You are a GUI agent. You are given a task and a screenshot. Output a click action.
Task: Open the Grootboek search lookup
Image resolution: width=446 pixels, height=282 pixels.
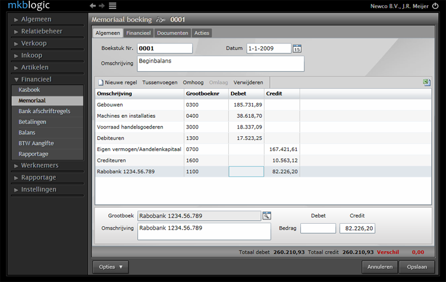coord(266,216)
